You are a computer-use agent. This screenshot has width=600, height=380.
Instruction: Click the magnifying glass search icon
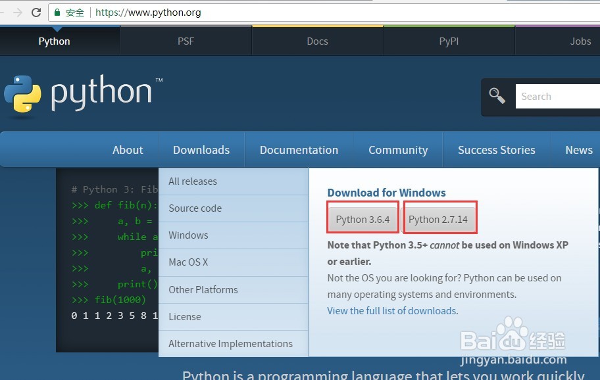point(497,95)
